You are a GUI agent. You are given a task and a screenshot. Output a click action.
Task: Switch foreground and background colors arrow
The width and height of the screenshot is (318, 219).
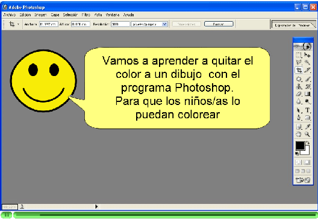click(308, 142)
